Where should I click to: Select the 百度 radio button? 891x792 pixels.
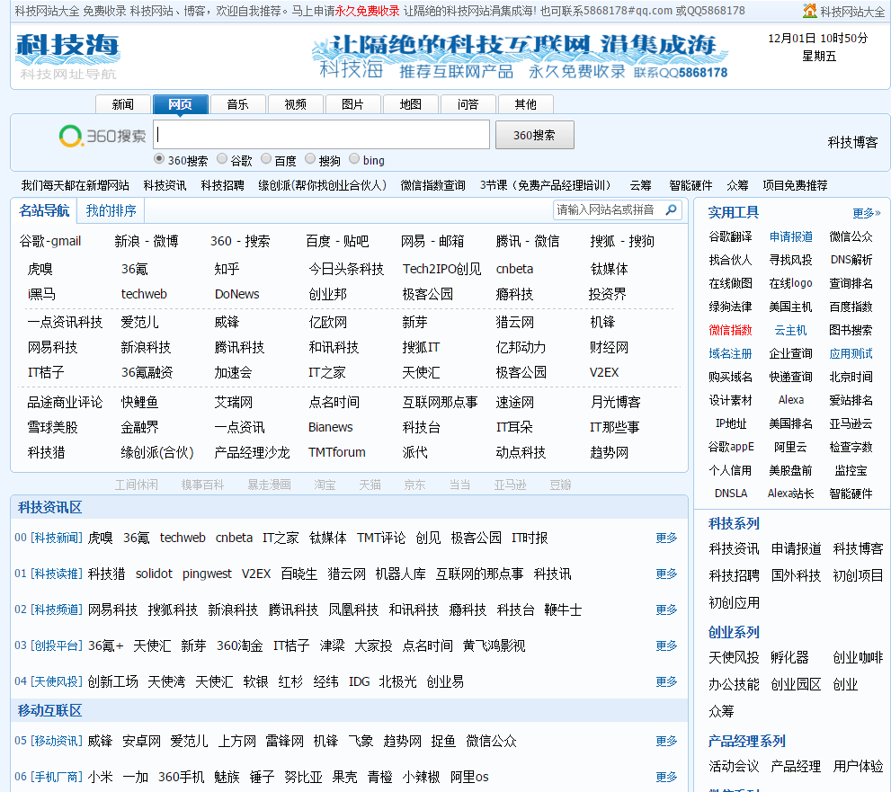(x=266, y=159)
